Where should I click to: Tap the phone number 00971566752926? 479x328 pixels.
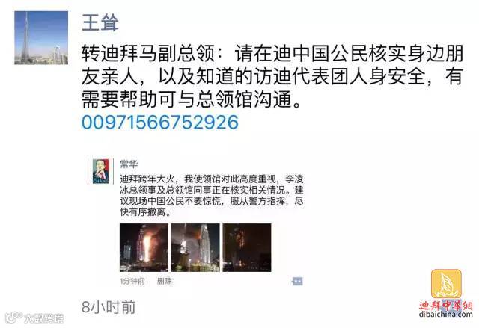[159, 123]
